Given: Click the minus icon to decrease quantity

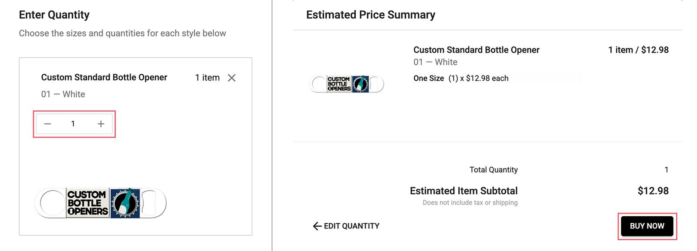Looking at the screenshot, I should tap(47, 123).
